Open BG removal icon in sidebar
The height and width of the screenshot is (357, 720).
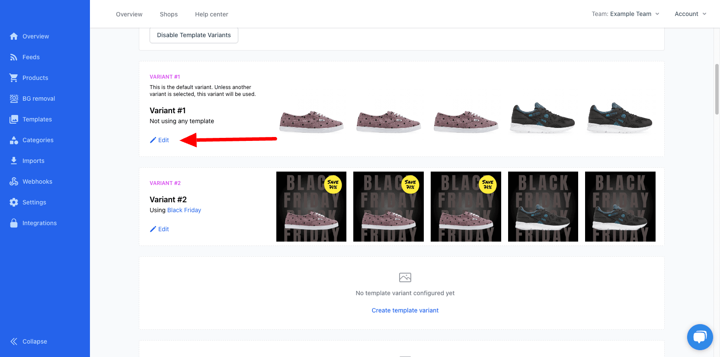(x=14, y=99)
